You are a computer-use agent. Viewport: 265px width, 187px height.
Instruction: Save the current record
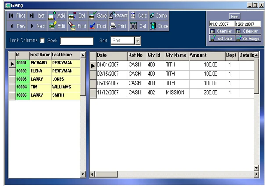tap(98, 16)
